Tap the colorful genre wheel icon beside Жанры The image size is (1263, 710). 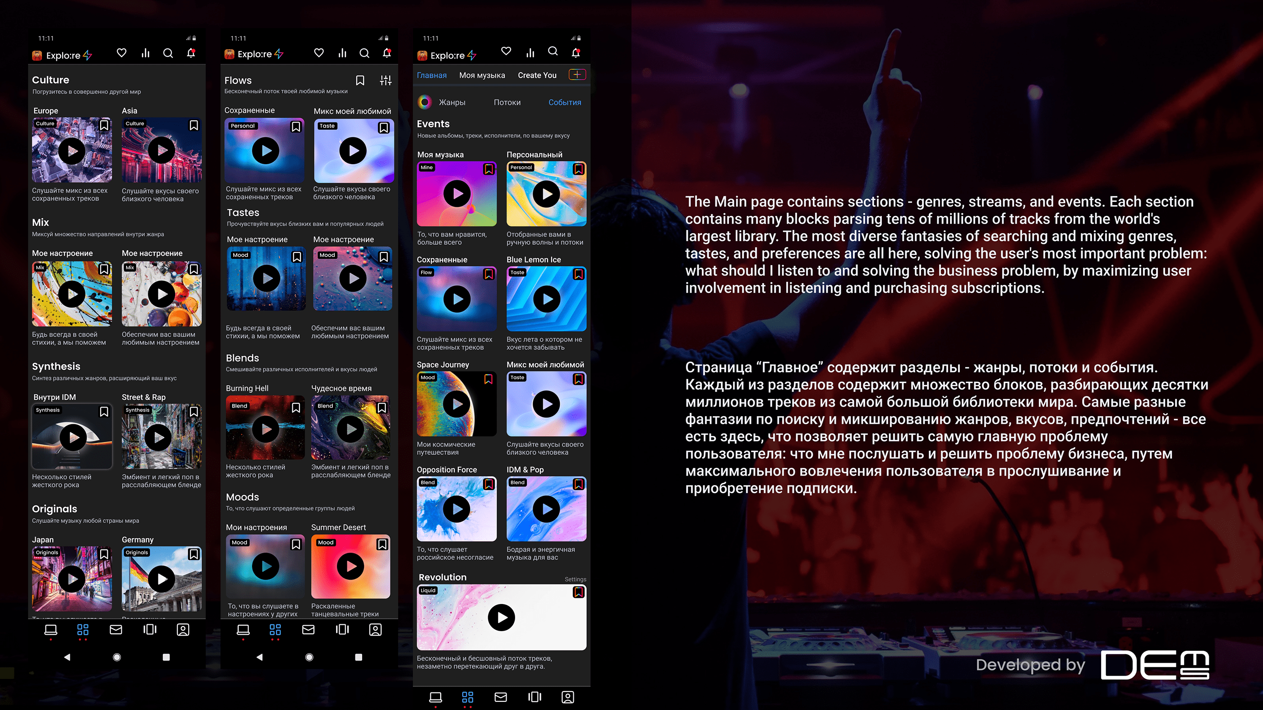(424, 102)
